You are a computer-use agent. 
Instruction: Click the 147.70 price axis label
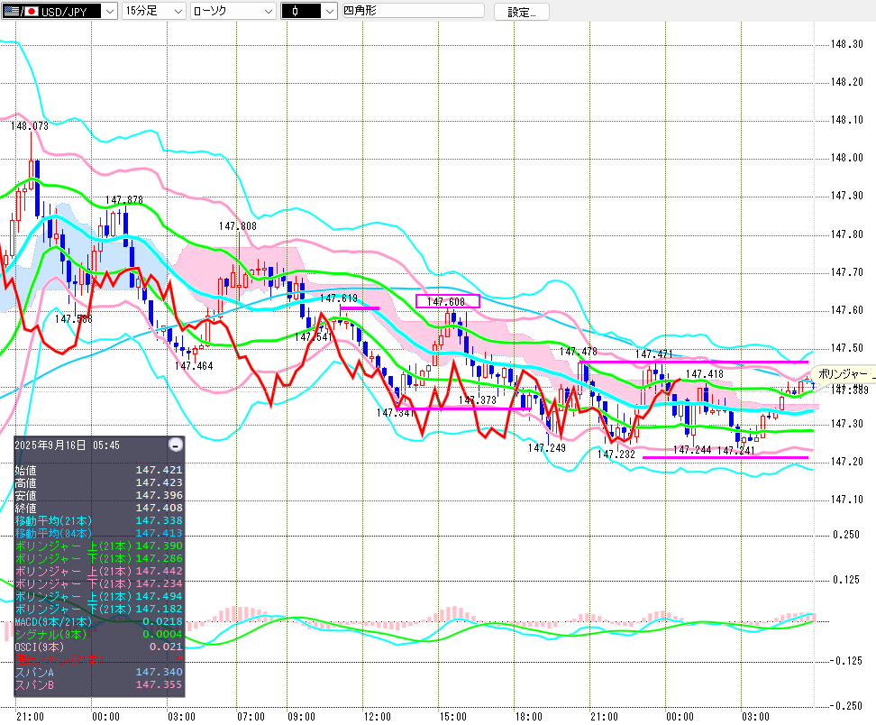pos(846,272)
